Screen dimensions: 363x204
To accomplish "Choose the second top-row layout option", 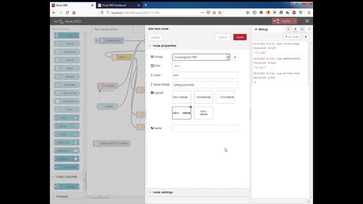I will [203, 97].
